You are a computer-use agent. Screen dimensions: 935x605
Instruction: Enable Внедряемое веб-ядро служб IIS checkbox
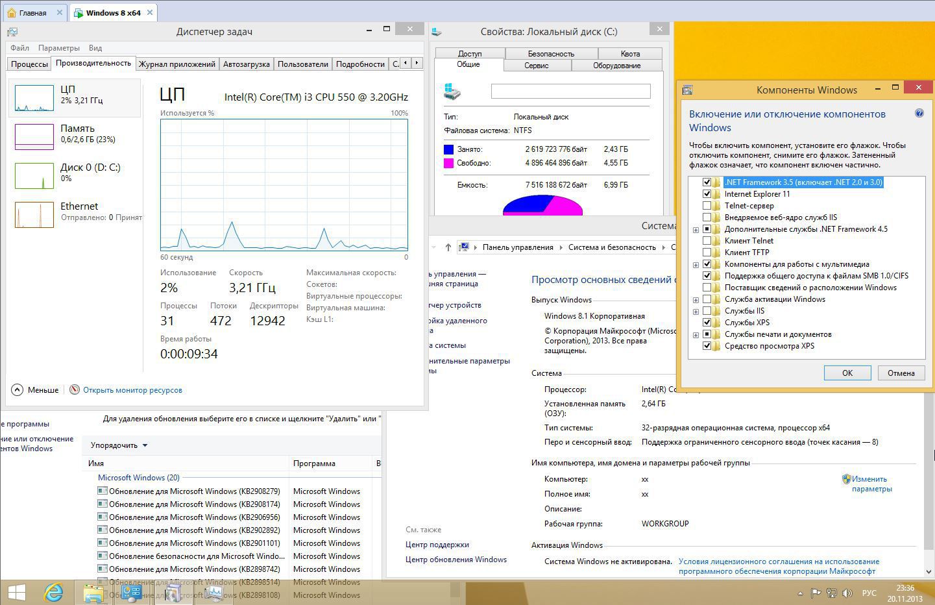[x=707, y=217]
